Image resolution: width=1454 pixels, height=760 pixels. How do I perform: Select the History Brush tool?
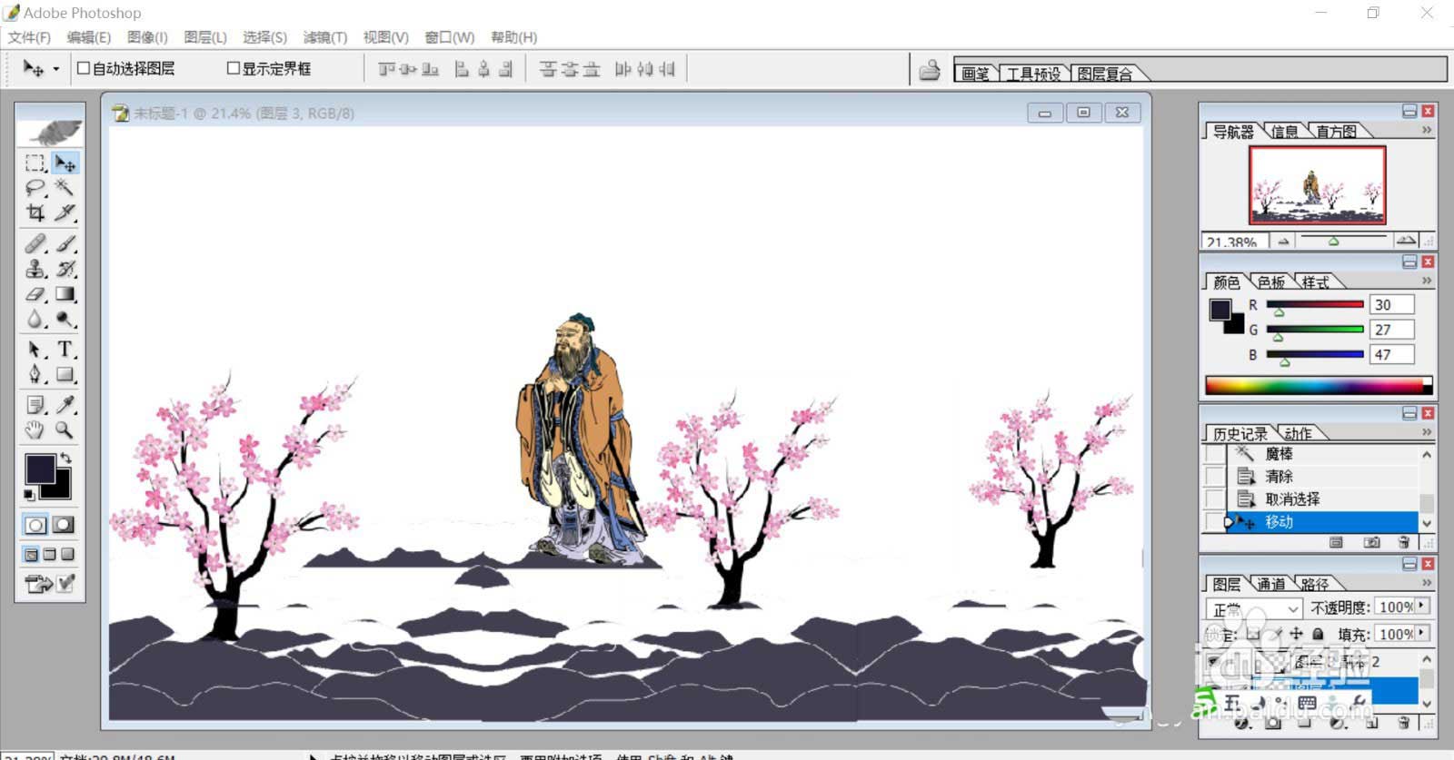(65, 269)
